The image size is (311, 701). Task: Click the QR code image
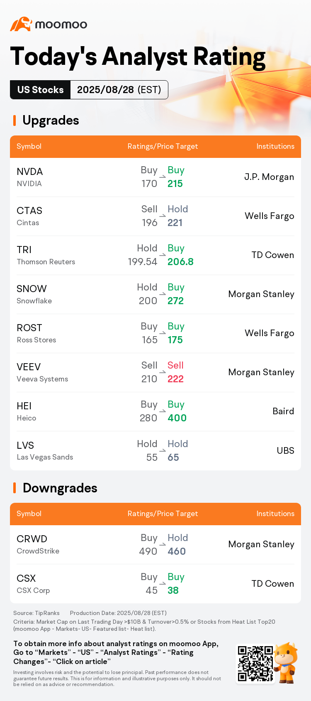[255, 663]
